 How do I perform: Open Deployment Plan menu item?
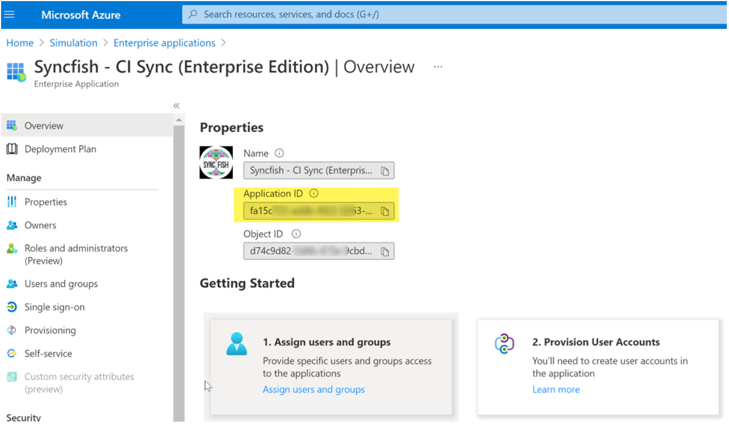(x=60, y=149)
